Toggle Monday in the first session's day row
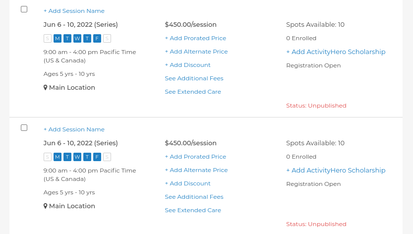The width and height of the screenshot is (413, 234). click(x=58, y=39)
